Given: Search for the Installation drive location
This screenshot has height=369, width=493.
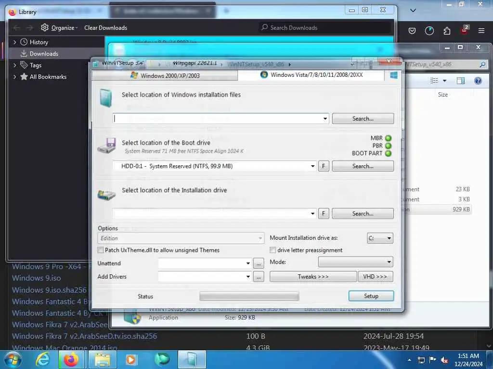Looking at the screenshot, I should 363,213.
